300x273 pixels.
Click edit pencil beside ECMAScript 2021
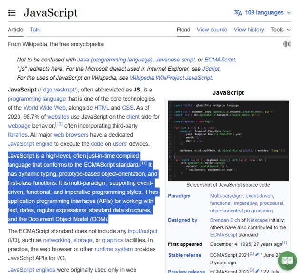[x=257, y=254]
